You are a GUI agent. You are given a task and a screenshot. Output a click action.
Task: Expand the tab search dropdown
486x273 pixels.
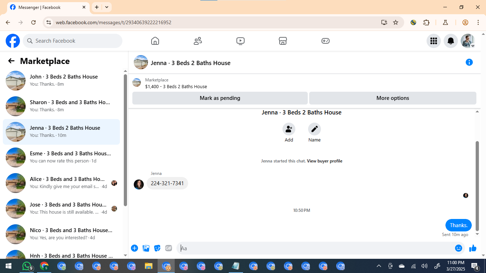pos(107,7)
